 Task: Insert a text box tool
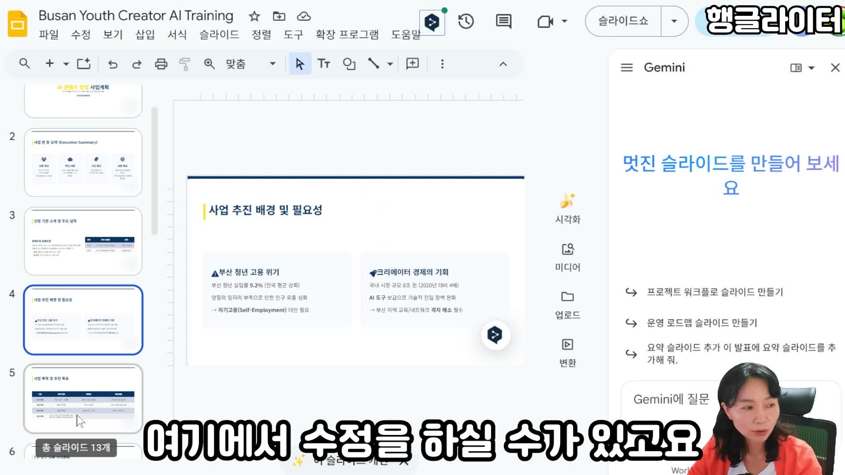324,64
